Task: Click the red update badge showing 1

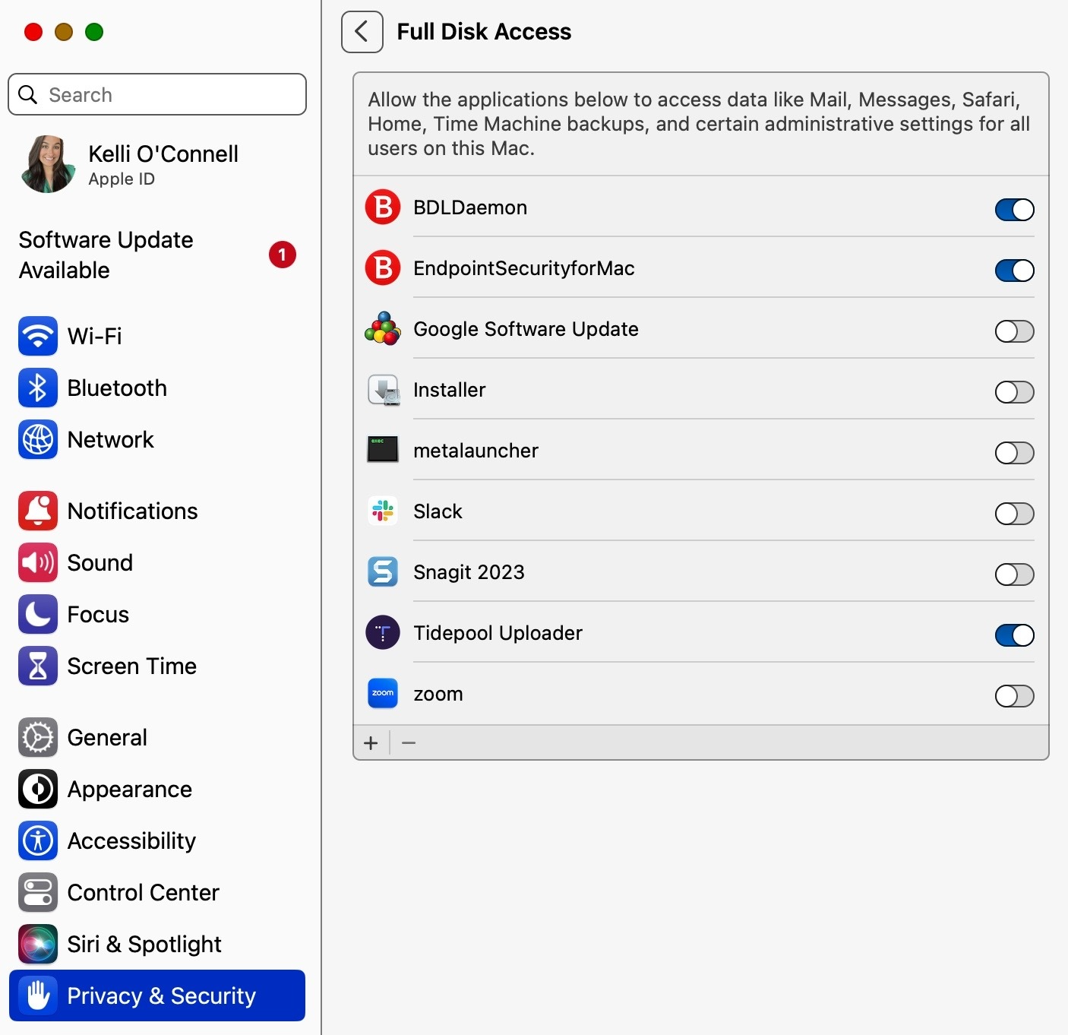Action: coord(283,255)
